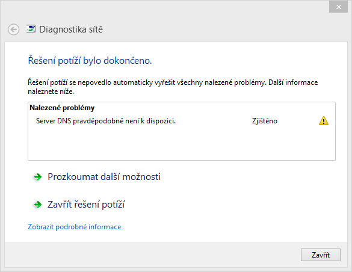Click the network diagnostics window icon
The height and width of the screenshot is (272, 352).
[31, 29]
